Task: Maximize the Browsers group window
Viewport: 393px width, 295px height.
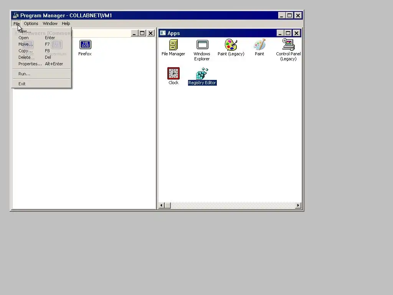Action: [x=142, y=33]
